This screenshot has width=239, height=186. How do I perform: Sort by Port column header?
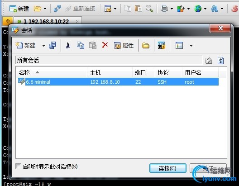coord(144,72)
